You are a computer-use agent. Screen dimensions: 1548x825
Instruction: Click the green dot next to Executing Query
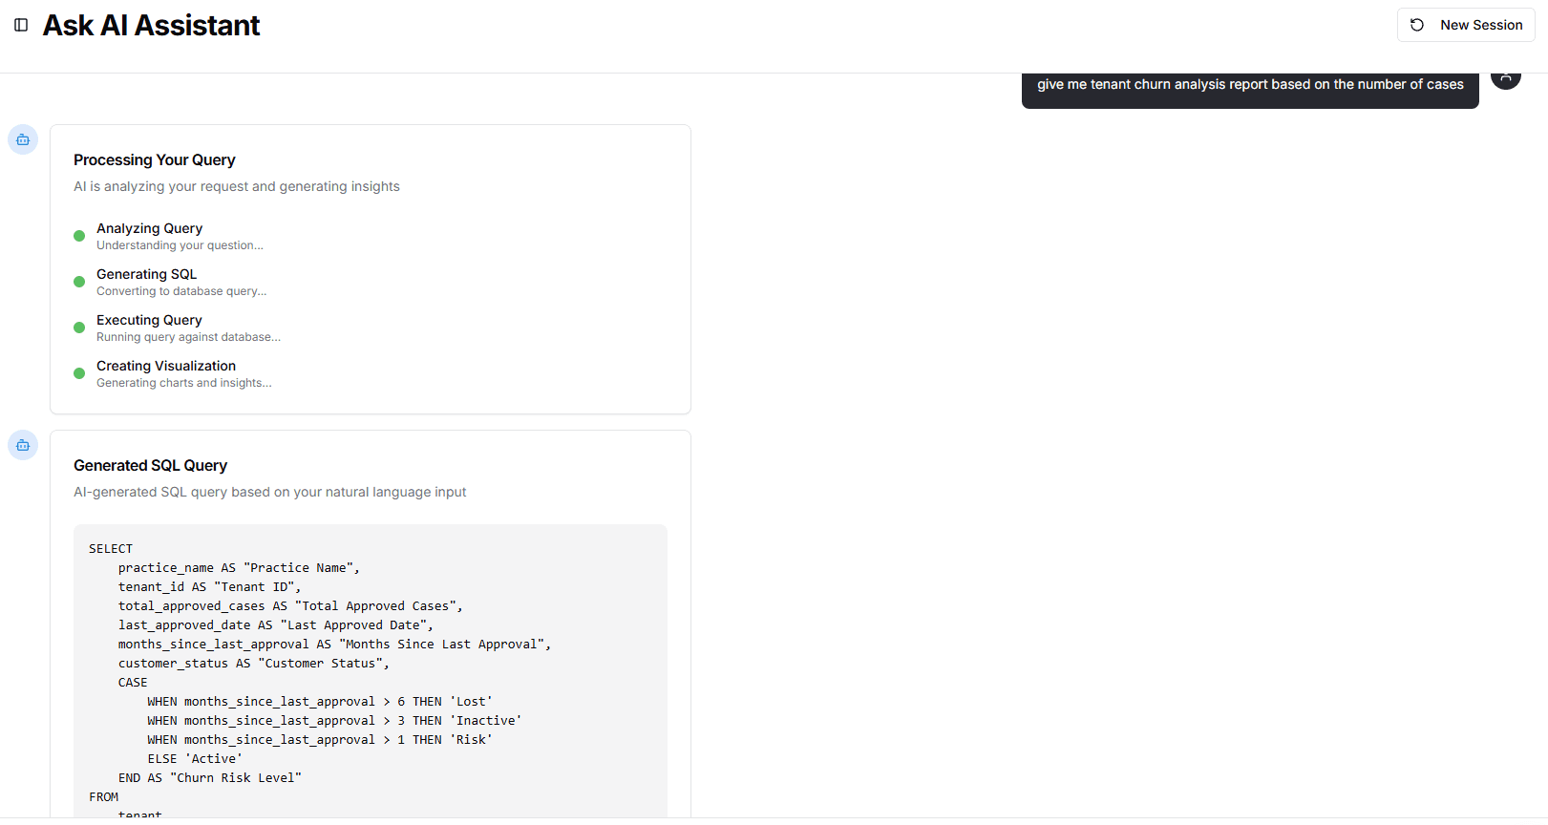coord(79,328)
